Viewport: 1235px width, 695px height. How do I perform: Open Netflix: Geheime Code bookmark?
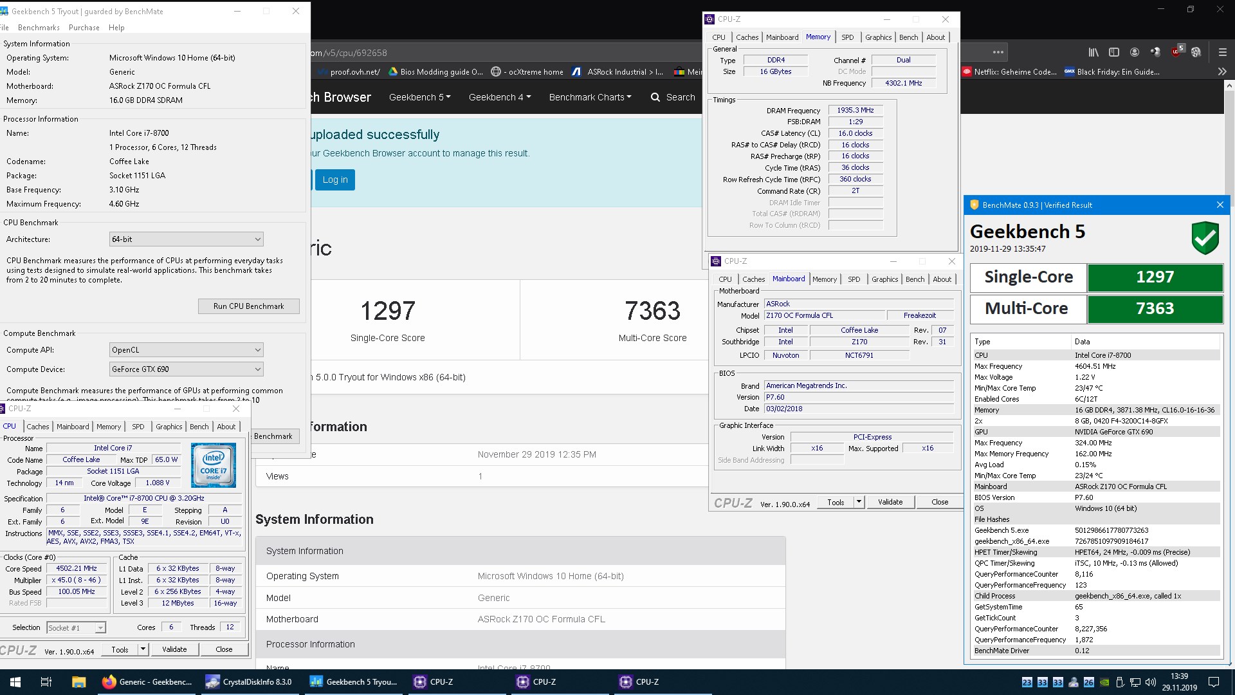(x=1009, y=72)
